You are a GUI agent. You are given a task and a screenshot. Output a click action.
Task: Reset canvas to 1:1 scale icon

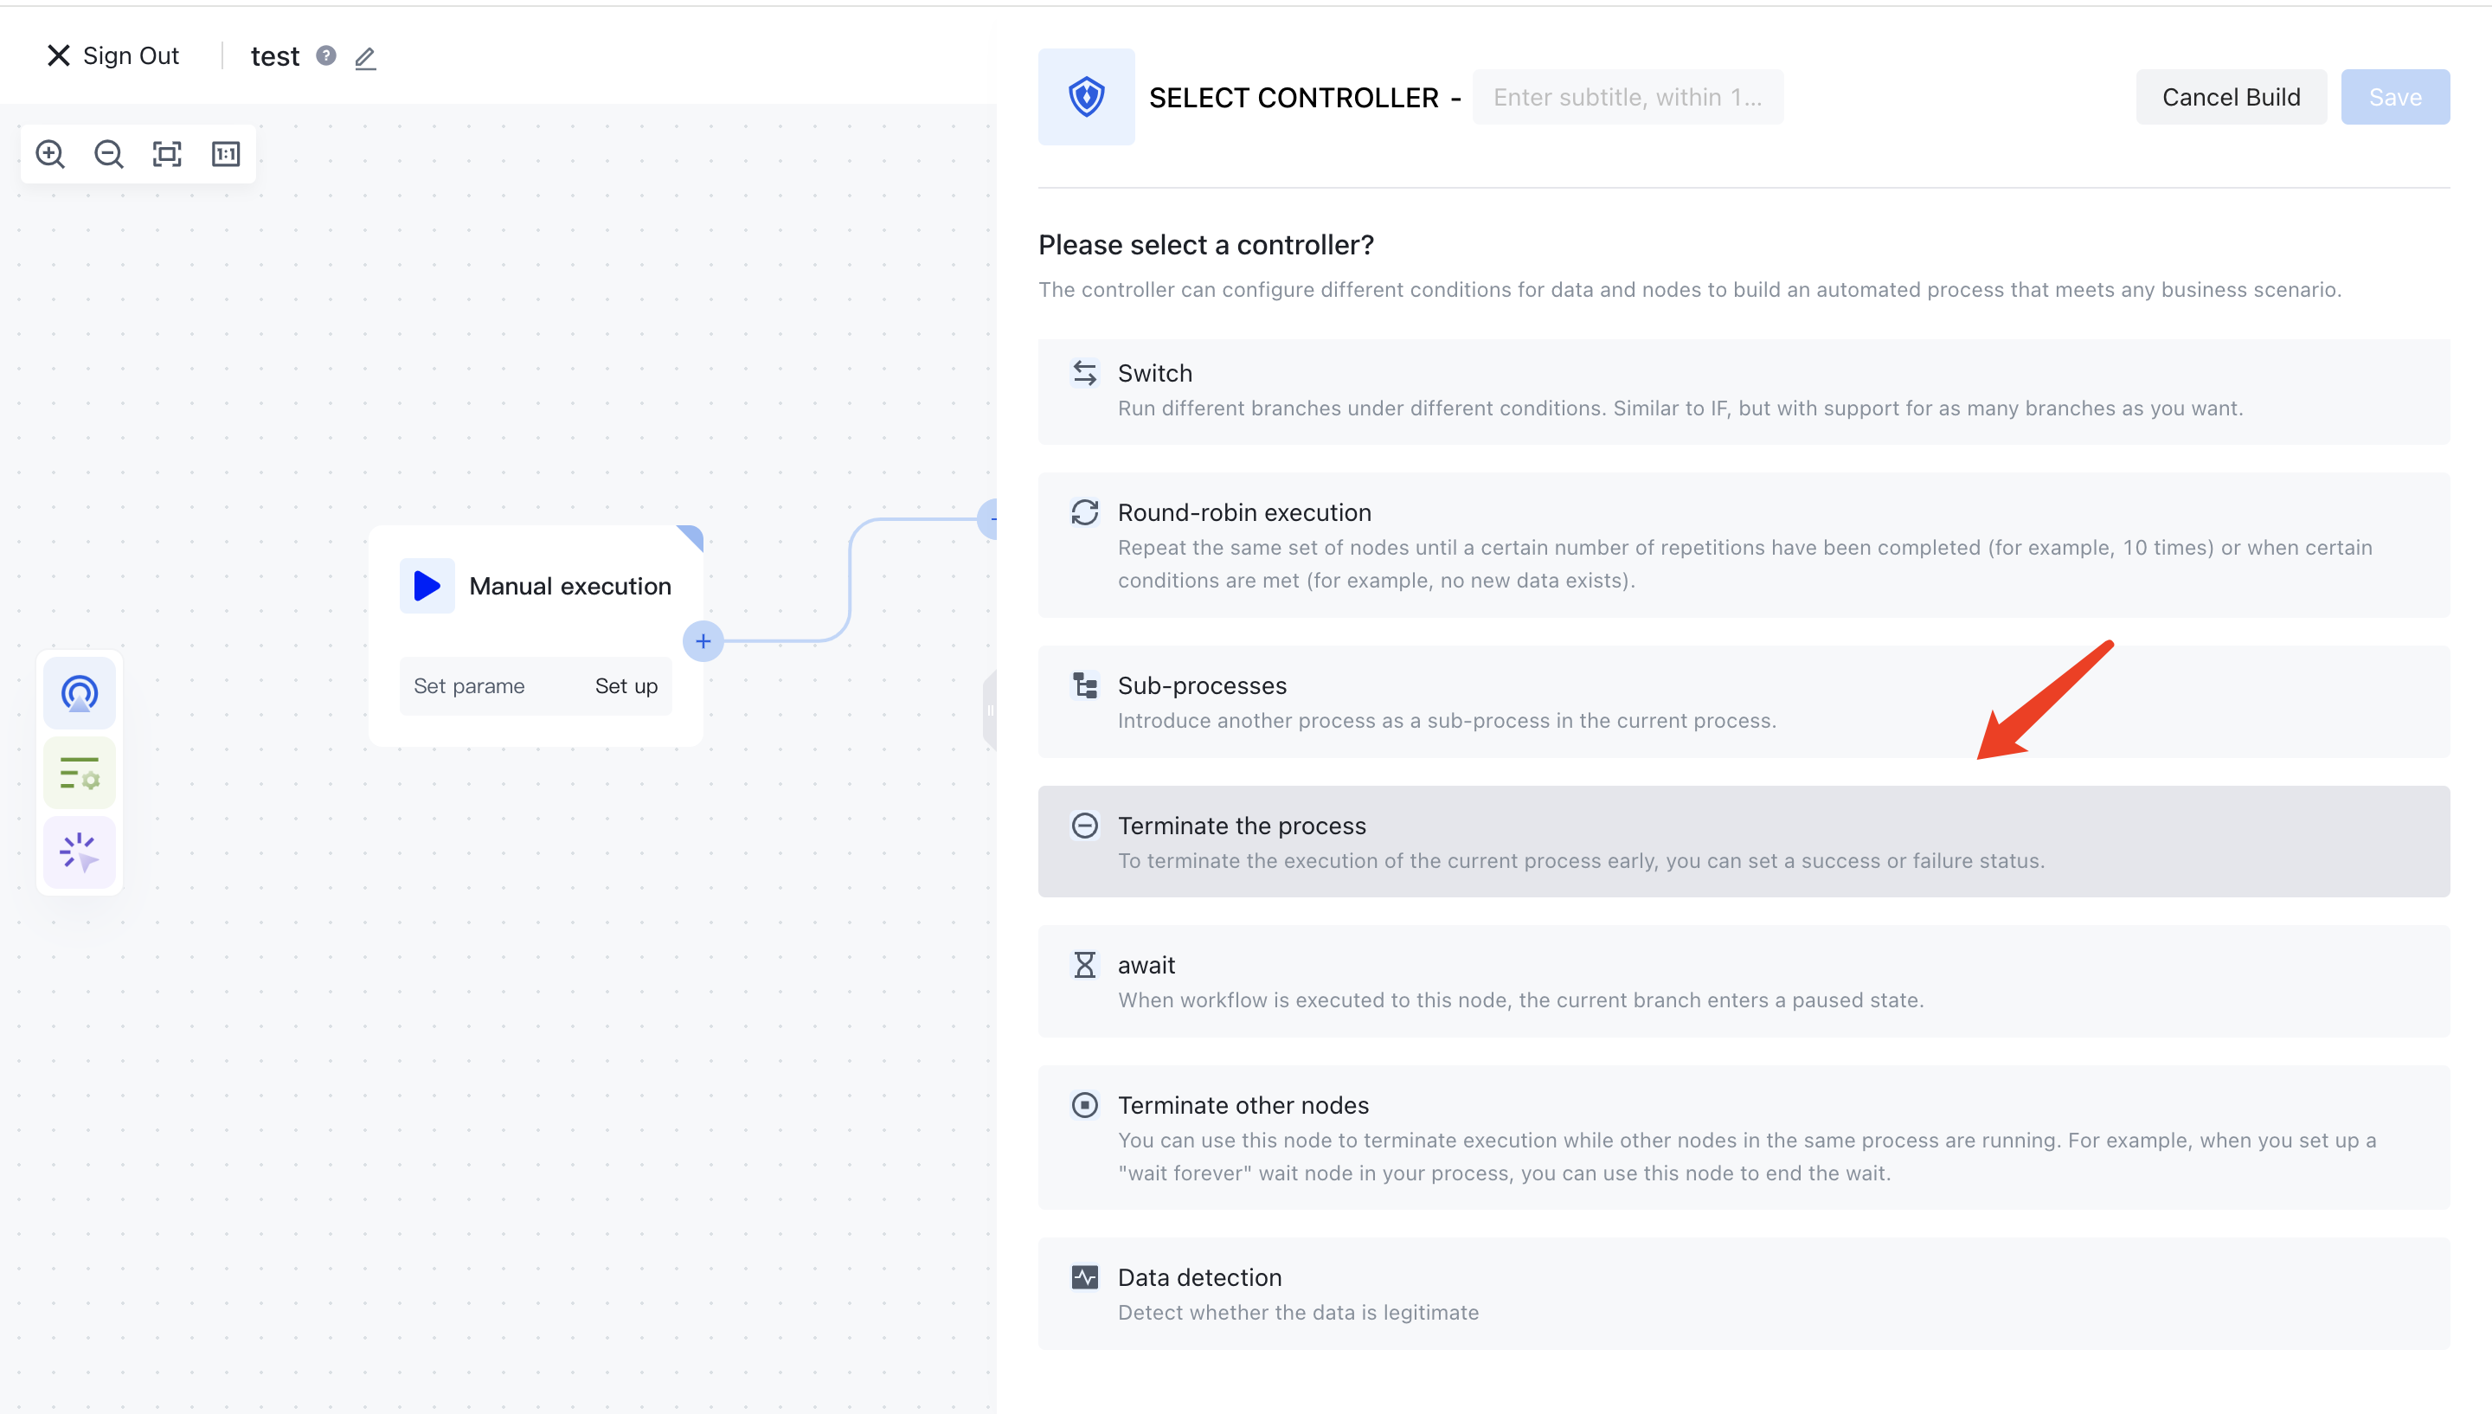[226, 154]
